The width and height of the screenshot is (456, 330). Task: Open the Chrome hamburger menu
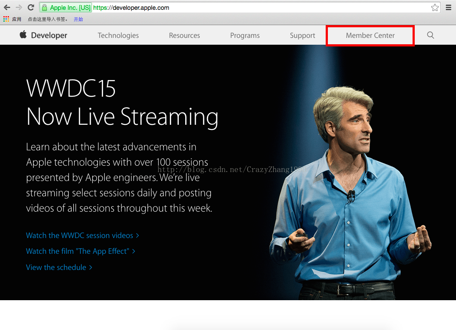448,8
